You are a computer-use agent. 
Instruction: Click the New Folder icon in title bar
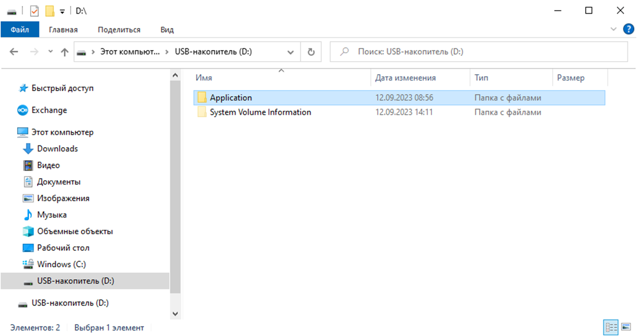point(49,11)
